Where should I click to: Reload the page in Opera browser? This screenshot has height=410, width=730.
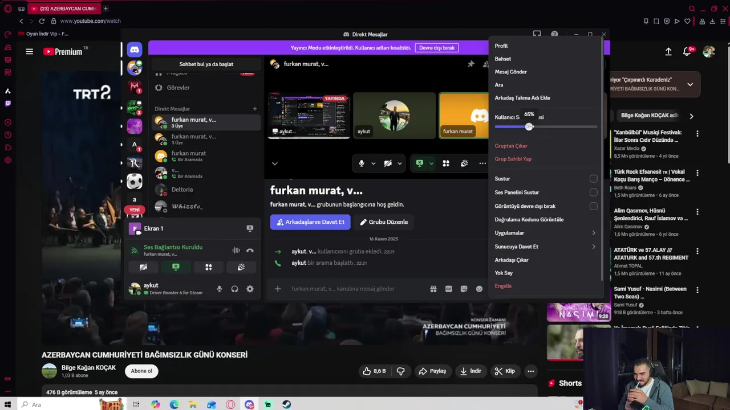(42, 21)
